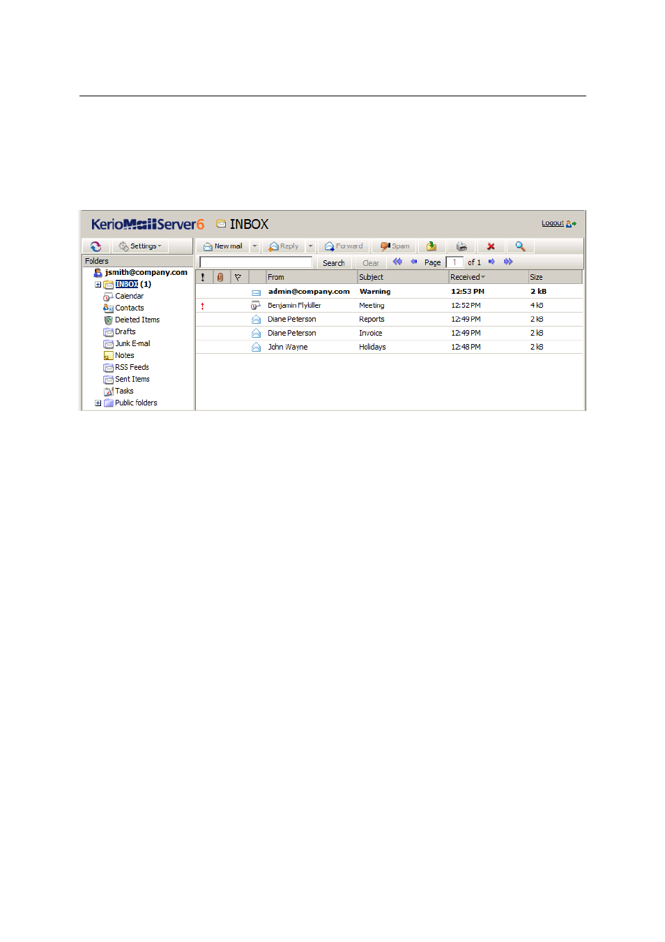Screen dimensions: 665x942
Task: Click the high priority mark on Meeting row
Action: [202, 306]
